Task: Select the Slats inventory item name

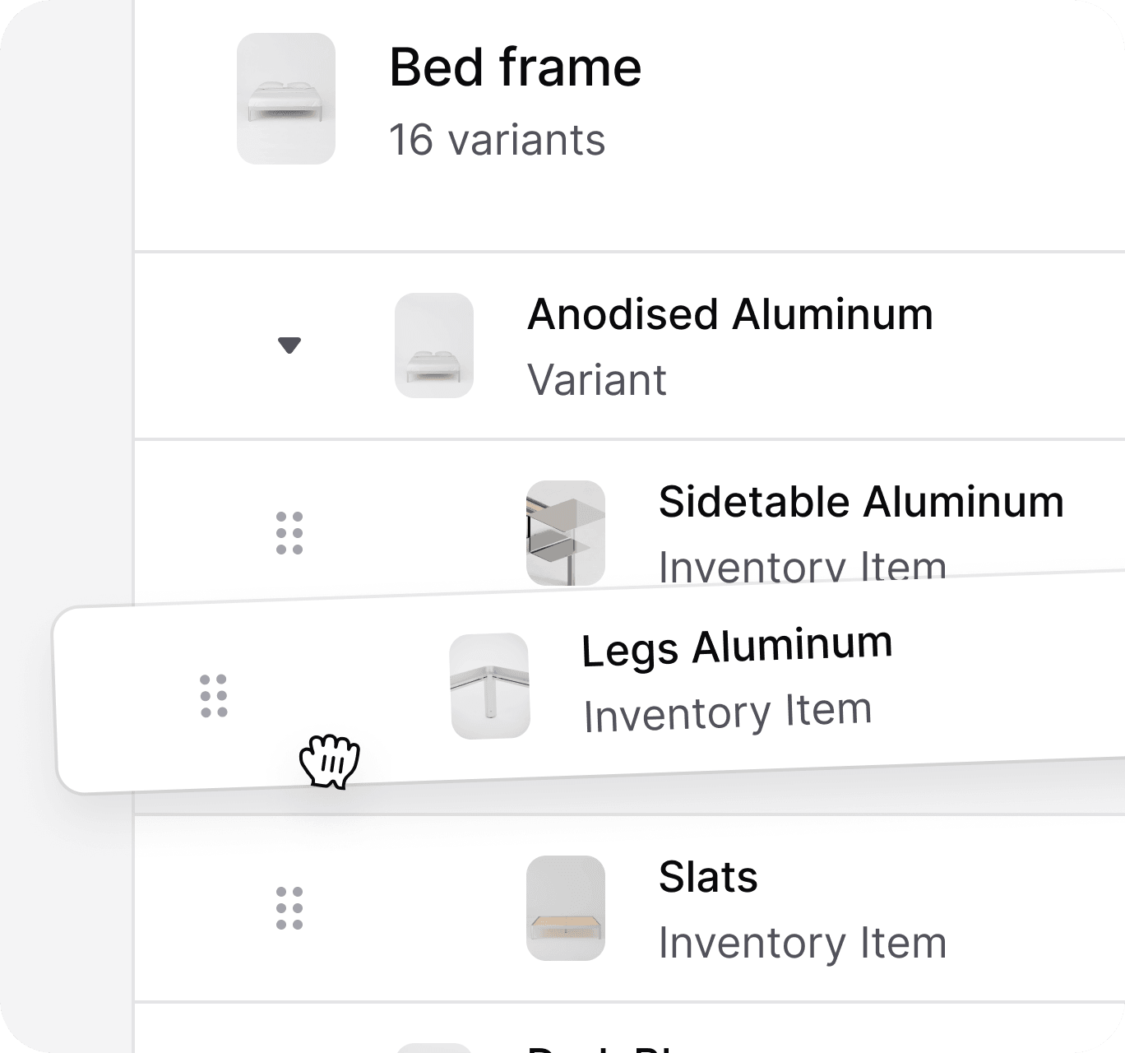Action: click(x=708, y=877)
